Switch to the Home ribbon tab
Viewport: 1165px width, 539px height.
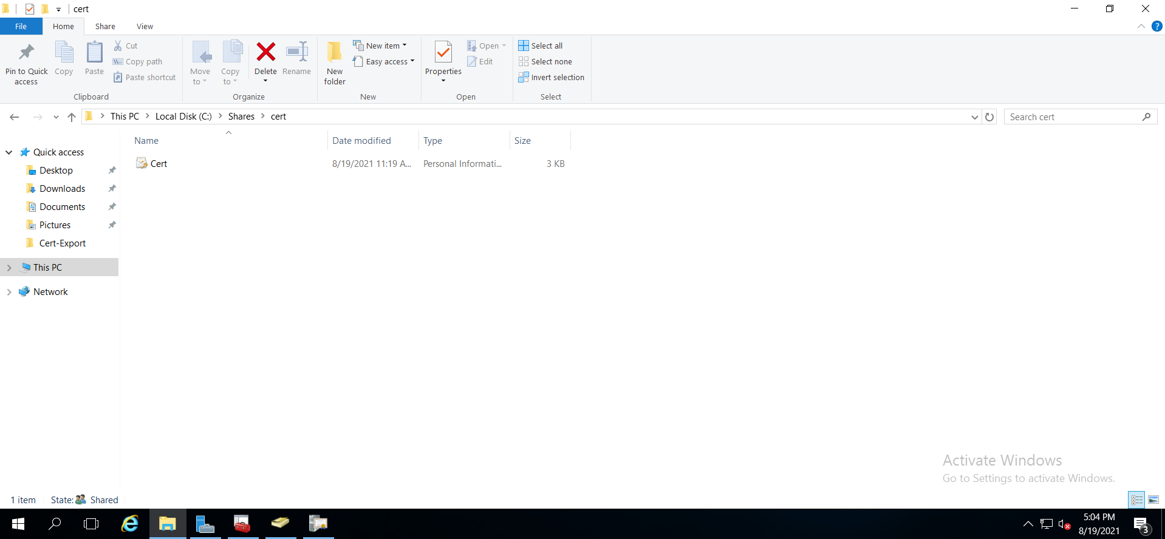tap(63, 26)
